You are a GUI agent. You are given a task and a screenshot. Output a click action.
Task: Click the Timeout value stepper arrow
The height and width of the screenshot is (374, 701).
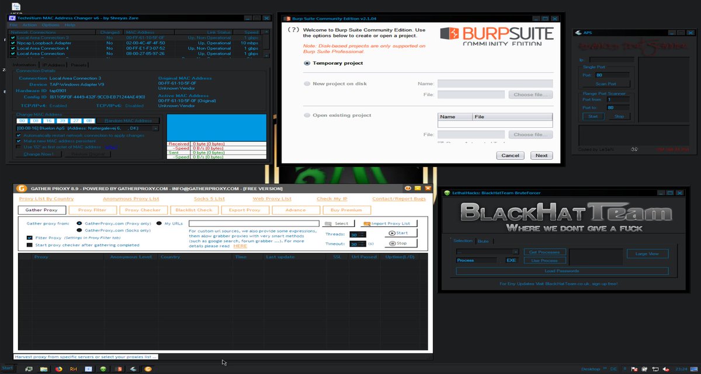[x=363, y=243]
